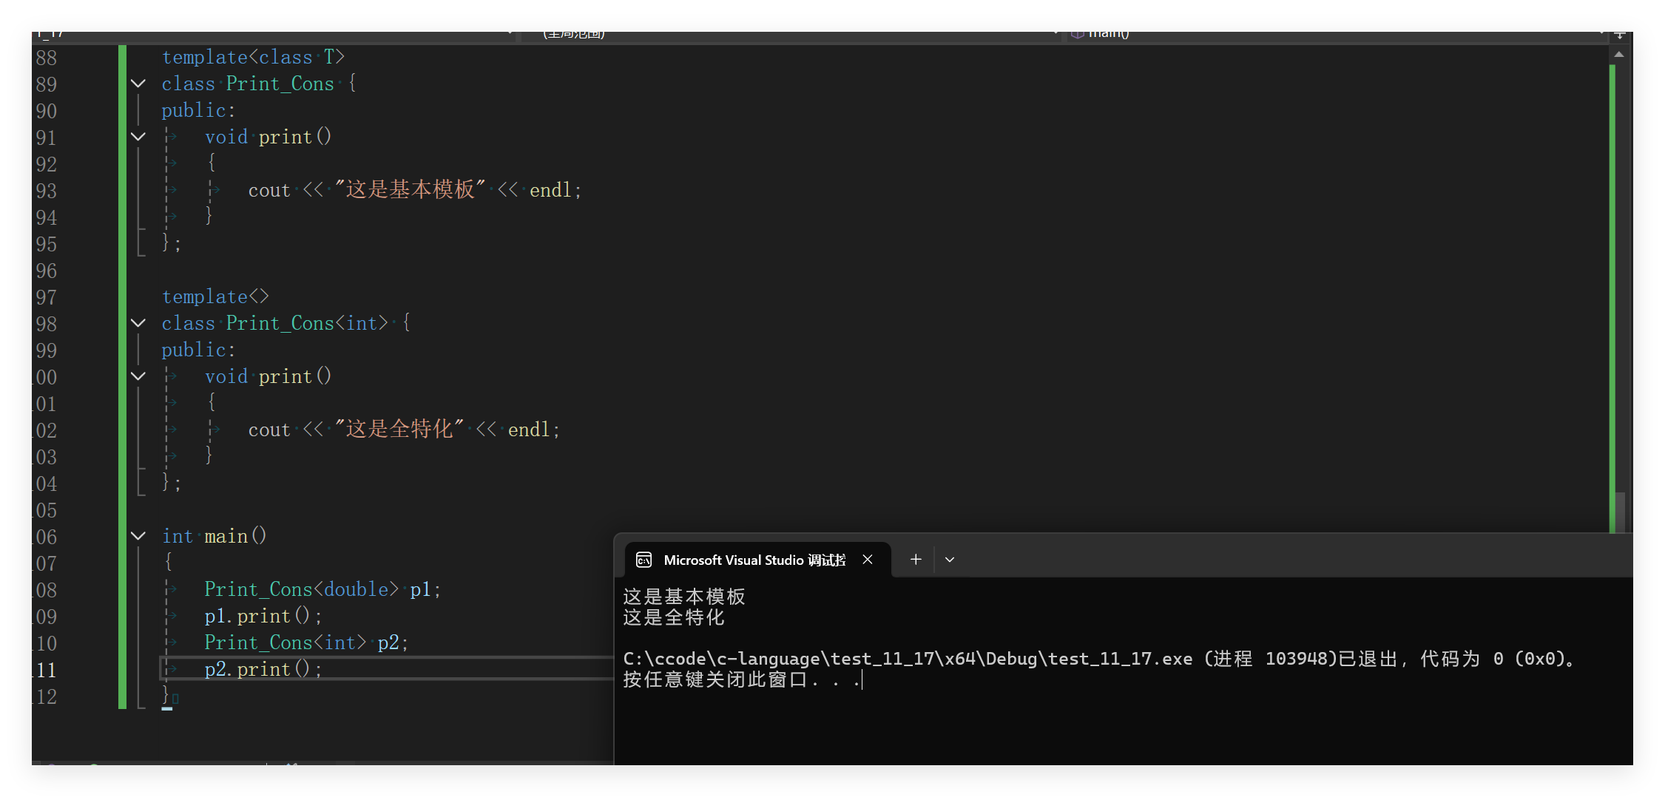Collapse the int main() function

pos(138,536)
